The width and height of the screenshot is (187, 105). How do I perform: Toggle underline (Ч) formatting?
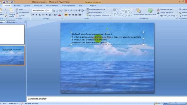click(x=40, y=15)
